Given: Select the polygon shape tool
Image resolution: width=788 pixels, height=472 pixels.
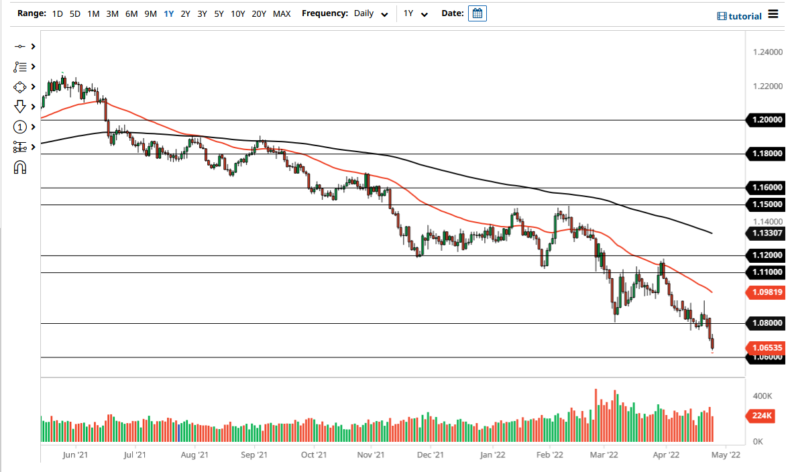Looking at the screenshot, I should coord(19,86).
